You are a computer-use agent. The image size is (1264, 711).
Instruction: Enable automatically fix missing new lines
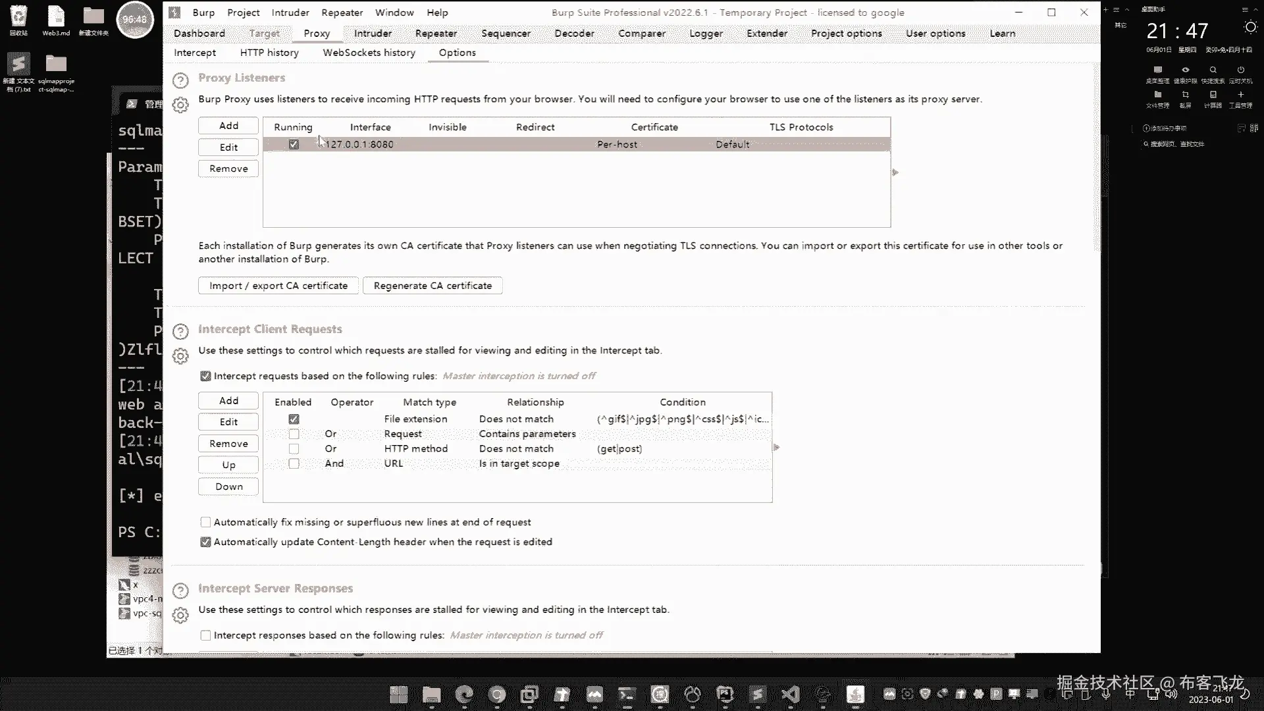205,522
